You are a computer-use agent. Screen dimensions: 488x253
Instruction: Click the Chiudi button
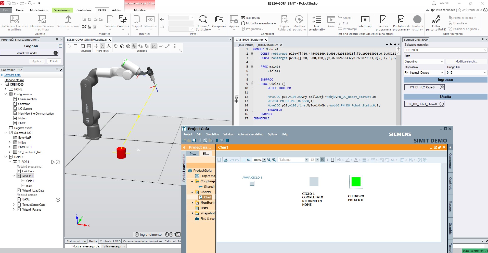coord(54,61)
